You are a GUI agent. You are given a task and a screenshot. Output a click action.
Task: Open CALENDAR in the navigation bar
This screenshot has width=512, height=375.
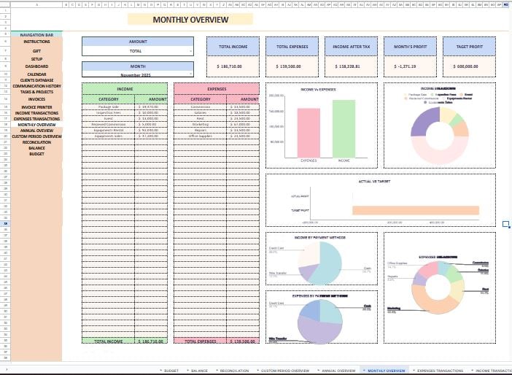tap(36, 74)
